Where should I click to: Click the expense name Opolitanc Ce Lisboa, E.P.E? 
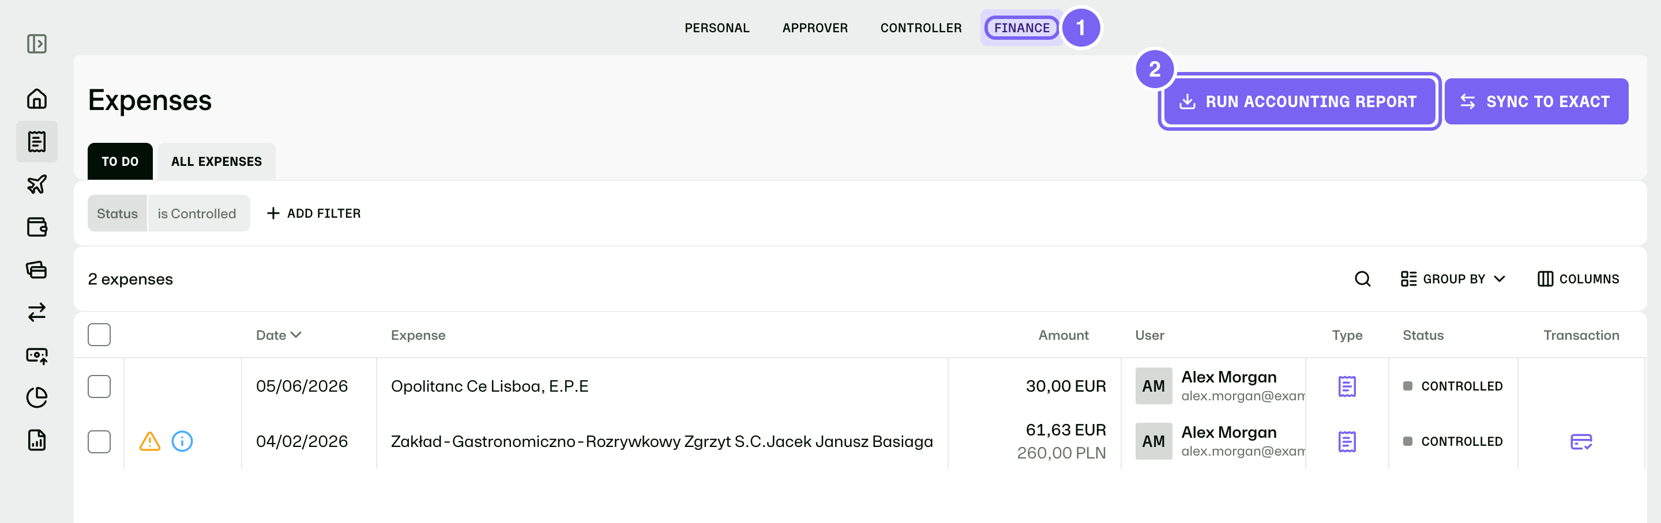(x=490, y=386)
